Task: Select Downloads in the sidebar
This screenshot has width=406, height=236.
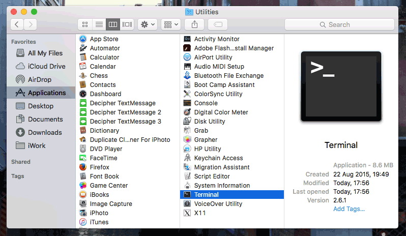Action: (x=41, y=132)
